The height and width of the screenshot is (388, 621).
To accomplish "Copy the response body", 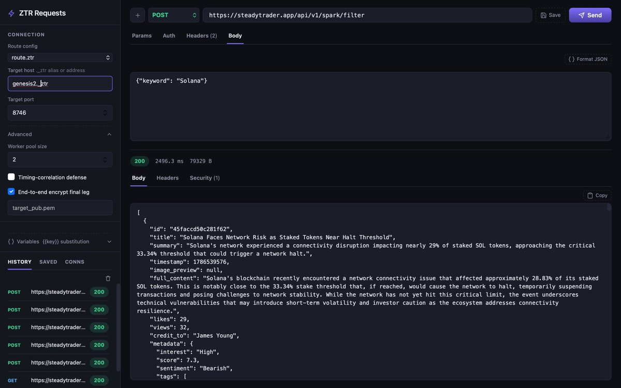I will [x=597, y=196].
